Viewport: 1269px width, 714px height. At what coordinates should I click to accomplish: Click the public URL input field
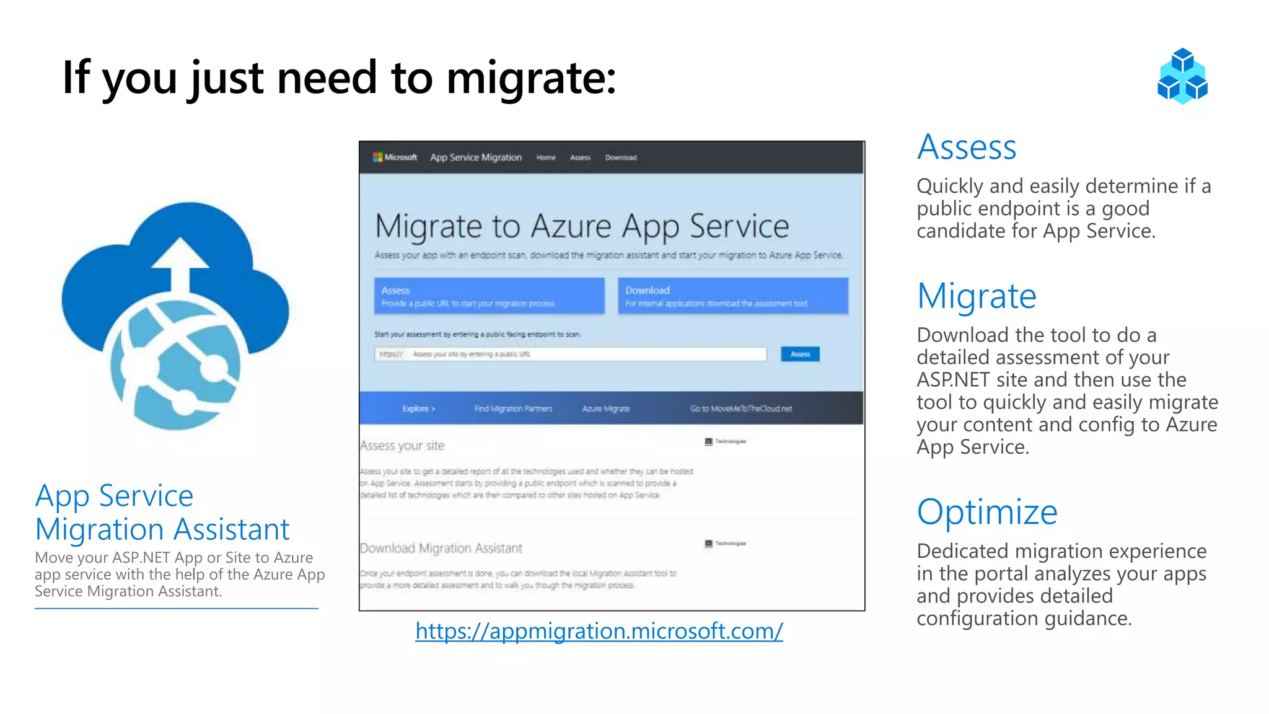(x=570, y=354)
